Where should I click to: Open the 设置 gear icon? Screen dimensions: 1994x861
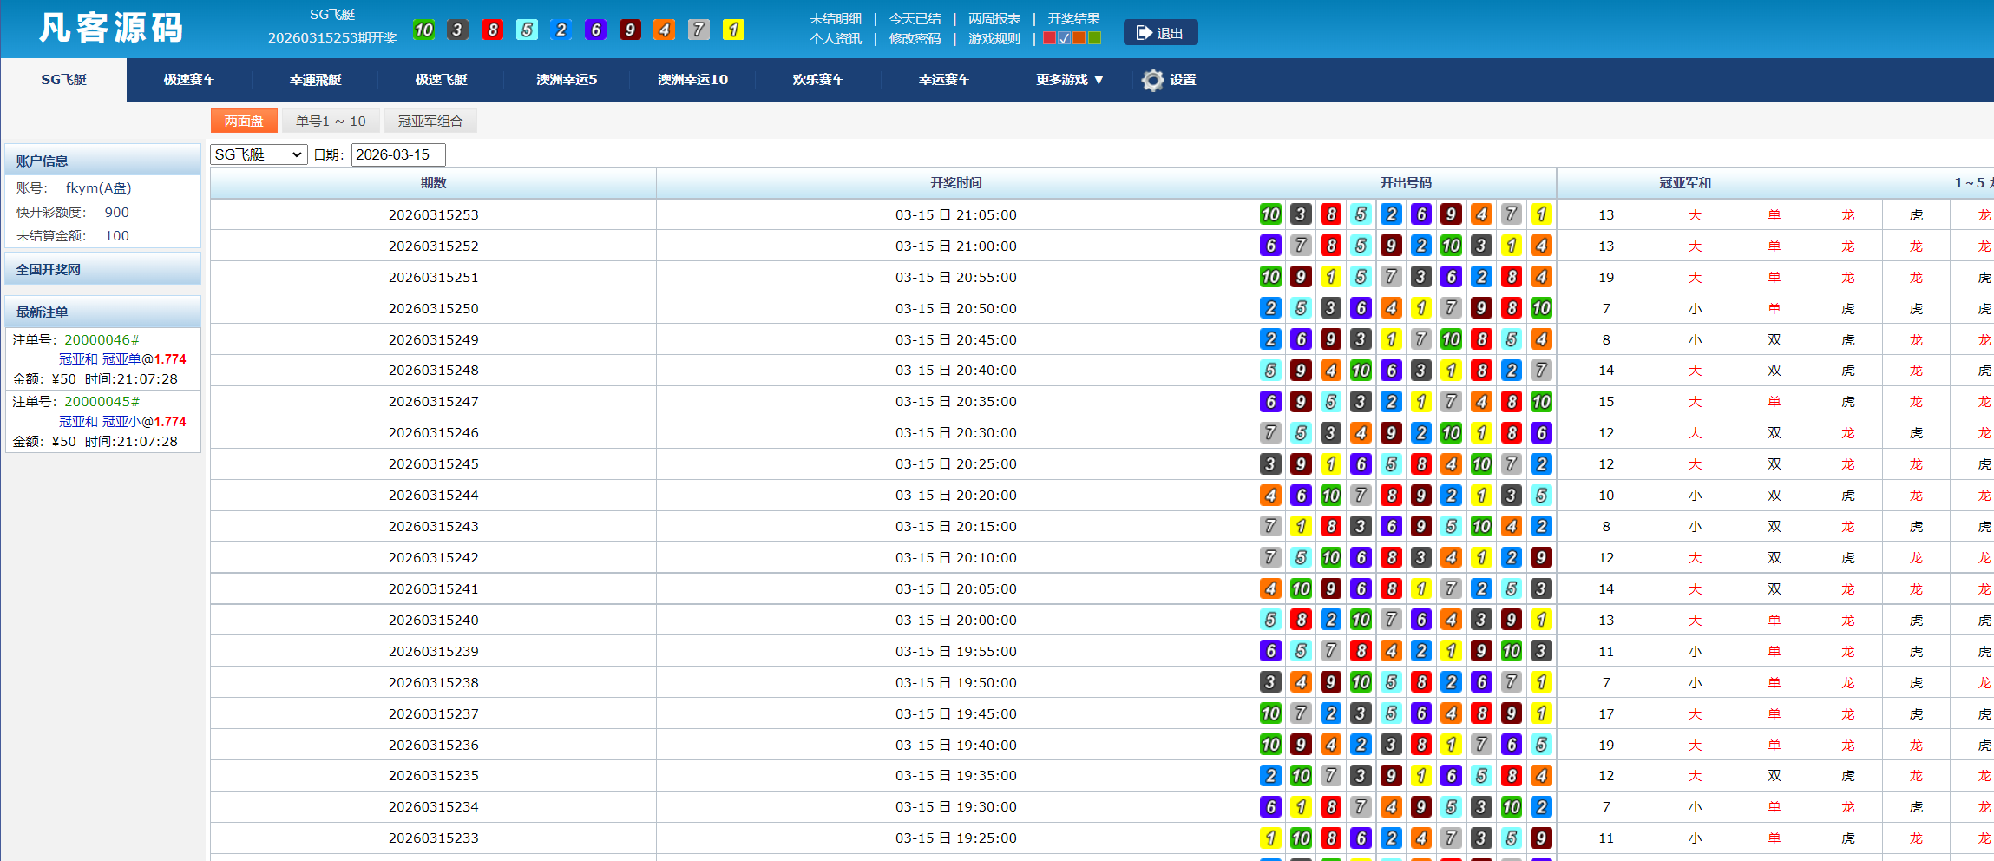pyautogui.click(x=1152, y=80)
